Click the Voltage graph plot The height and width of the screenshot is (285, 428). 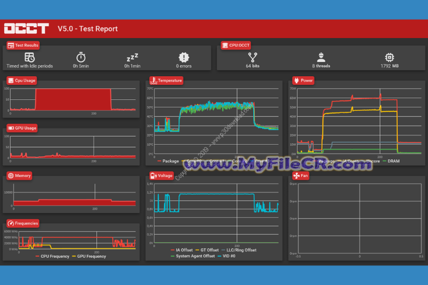tap(216, 213)
